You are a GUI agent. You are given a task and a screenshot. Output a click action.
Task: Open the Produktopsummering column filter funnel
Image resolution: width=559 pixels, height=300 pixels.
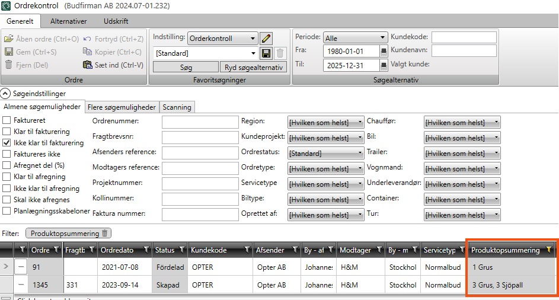coord(549,250)
